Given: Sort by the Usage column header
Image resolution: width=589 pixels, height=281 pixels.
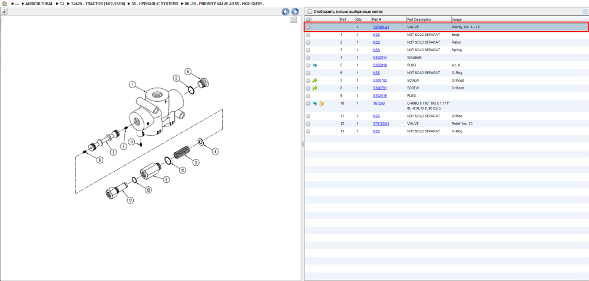Looking at the screenshot, I should (x=456, y=19).
